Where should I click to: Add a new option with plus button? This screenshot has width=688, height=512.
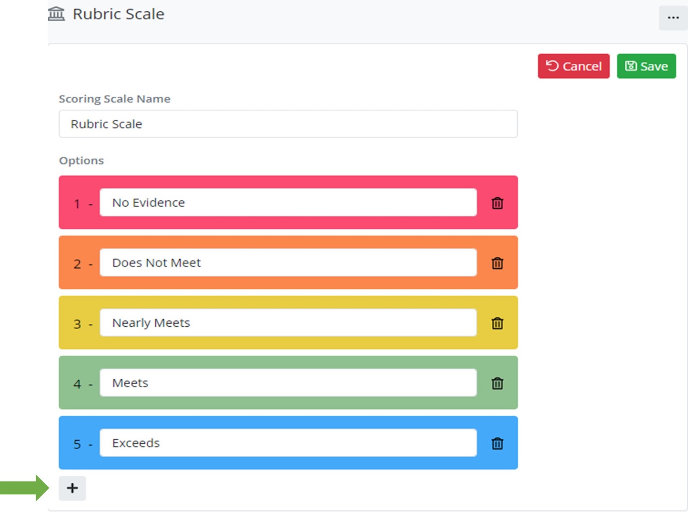[x=72, y=488]
